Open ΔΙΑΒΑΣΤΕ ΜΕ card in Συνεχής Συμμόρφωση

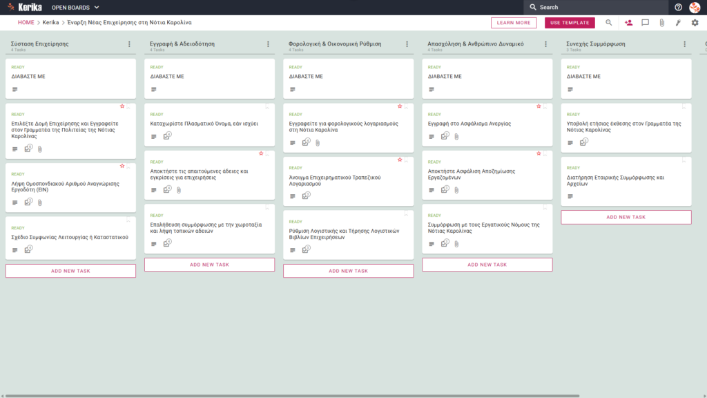626,79
